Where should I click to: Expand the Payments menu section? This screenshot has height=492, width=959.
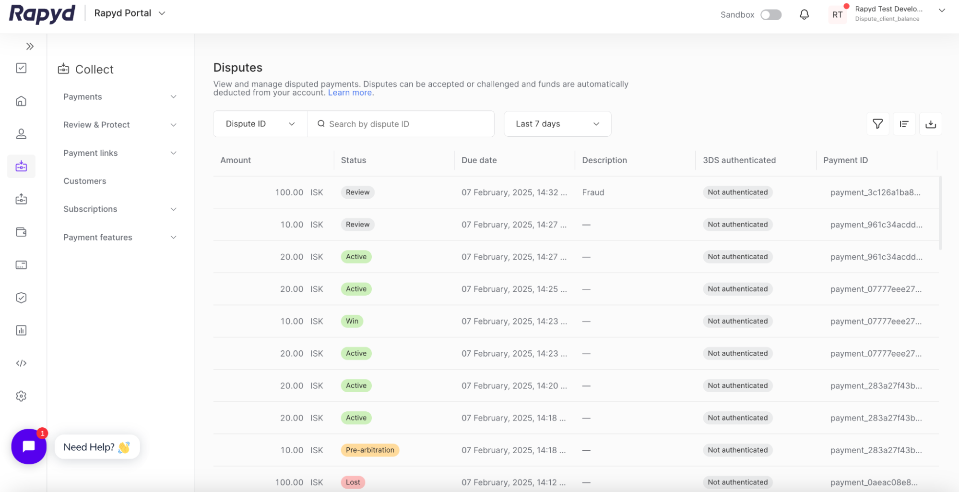point(119,97)
